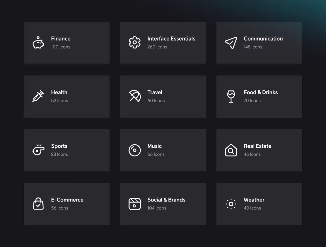
Task: Click the wine glass Food & Drinks icon
Action: tap(231, 96)
